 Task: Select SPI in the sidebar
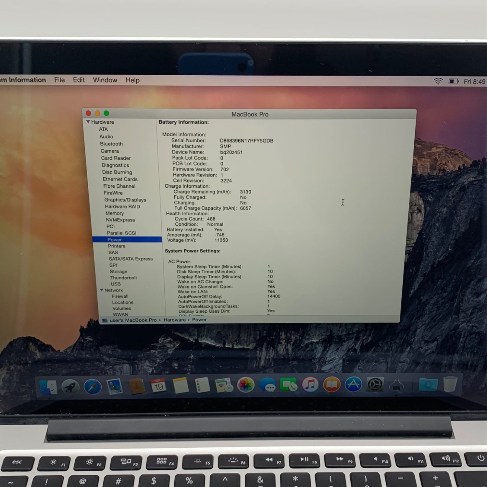pyautogui.click(x=113, y=265)
